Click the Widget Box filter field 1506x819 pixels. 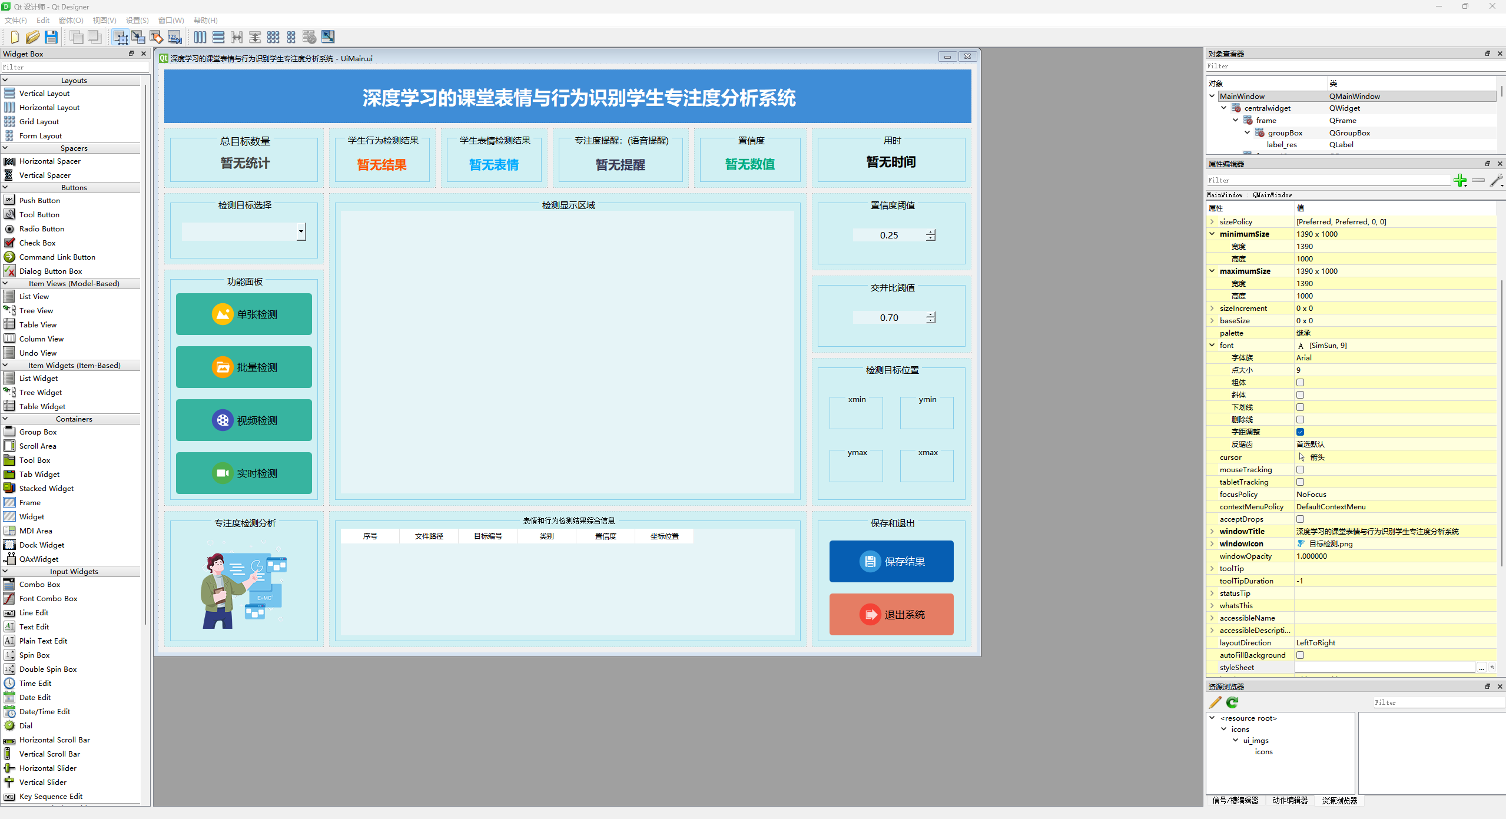click(x=74, y=67)
